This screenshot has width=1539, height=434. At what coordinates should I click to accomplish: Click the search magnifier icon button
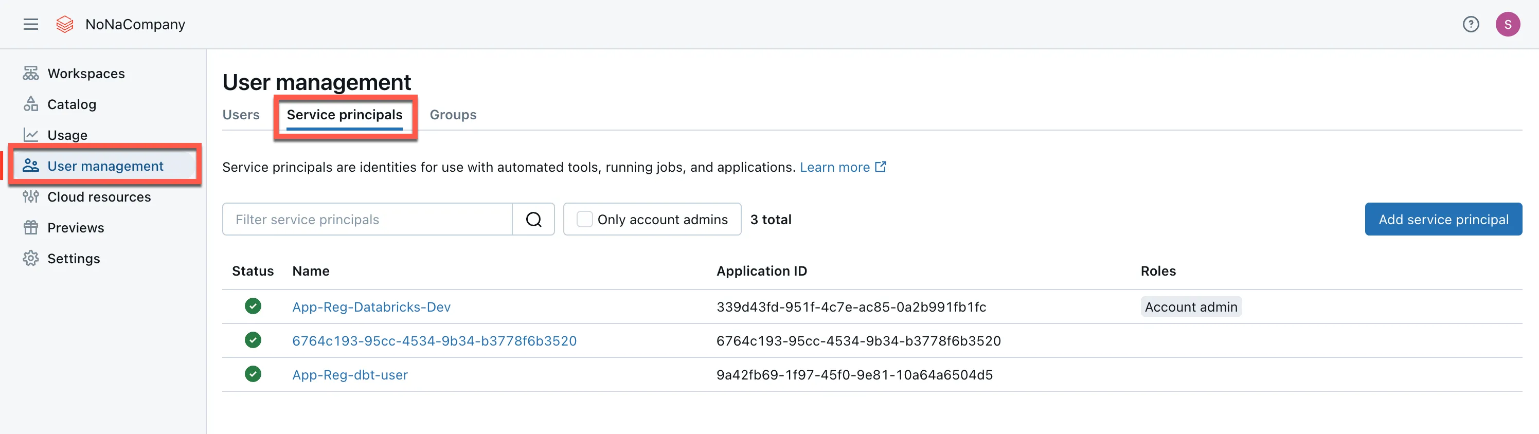tap(533, 220)
